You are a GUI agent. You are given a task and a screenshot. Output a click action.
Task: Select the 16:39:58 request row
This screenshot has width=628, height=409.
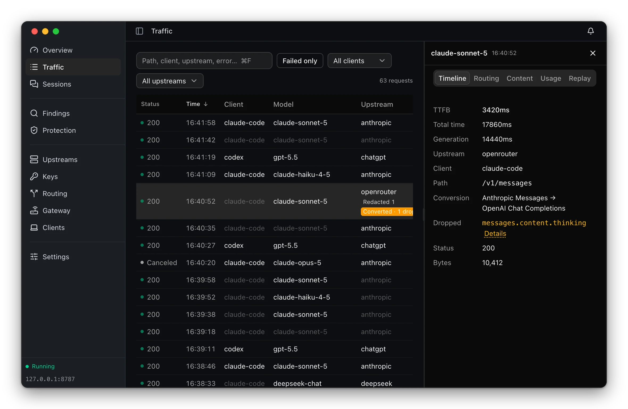pyautogui.click(x=275, y=280)
